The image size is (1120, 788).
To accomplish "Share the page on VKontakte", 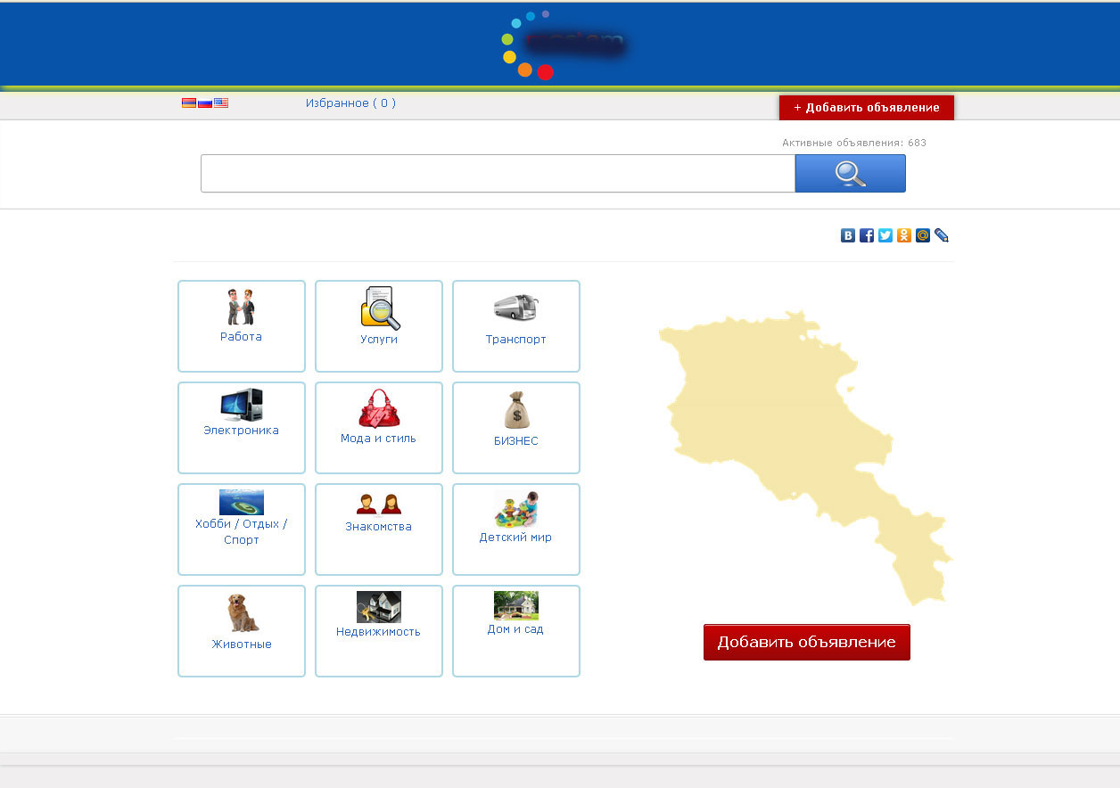I will pos(848,235).
